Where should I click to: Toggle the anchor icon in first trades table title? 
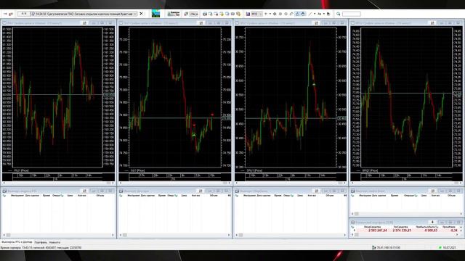point(84,191)
